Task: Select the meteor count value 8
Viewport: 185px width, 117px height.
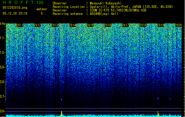Action: tap(42, 13)
